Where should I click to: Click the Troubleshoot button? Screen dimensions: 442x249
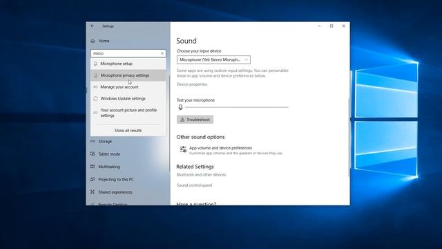pyautogui.click(x=195, y=120)
